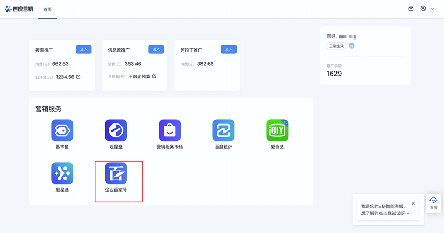Screen dimensions: 444x233
Task: Click the 营销服务 section heading
Action: pyautogui.click(x=48, y=109)
